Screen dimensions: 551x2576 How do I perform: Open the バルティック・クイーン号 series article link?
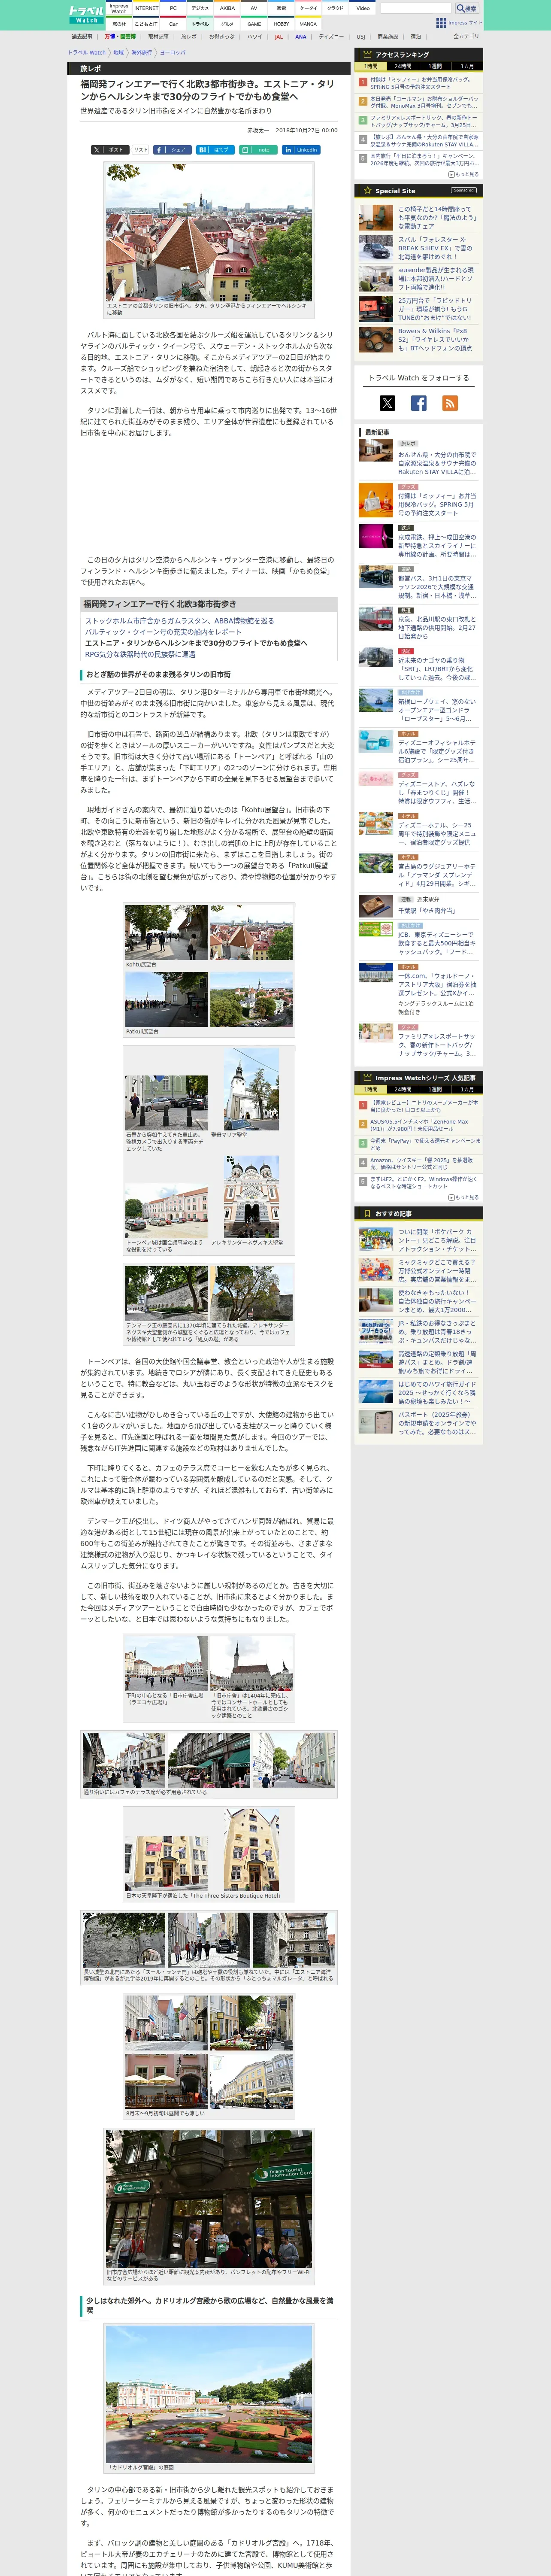pyautogui.click(x=163, y=632)
